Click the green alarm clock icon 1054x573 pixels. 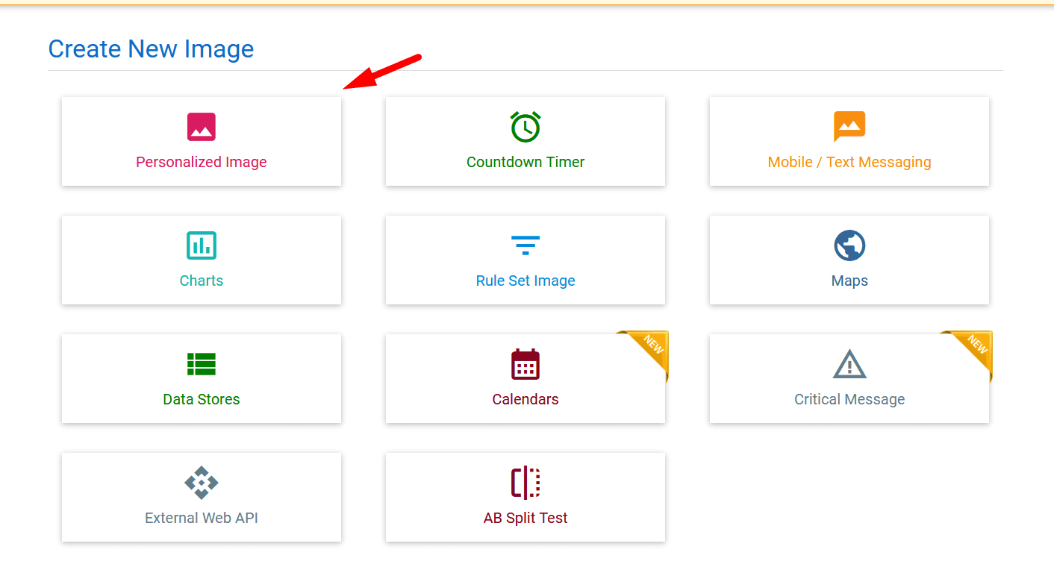pyautogui.click(x=526, y=127)
